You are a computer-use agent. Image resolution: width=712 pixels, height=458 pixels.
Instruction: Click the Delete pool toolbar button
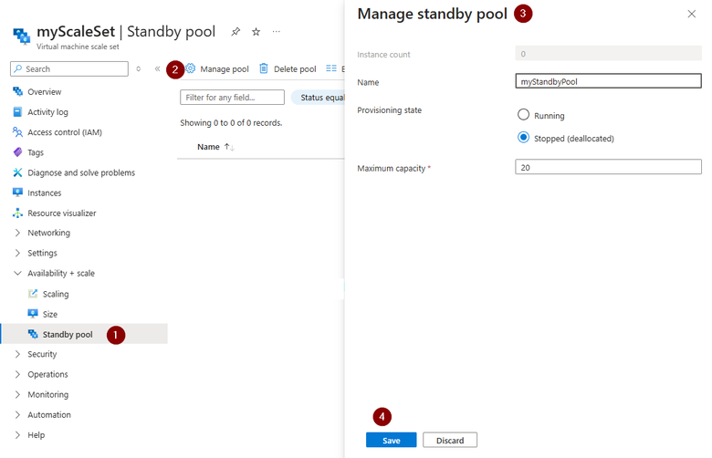[x=288, y=68]
